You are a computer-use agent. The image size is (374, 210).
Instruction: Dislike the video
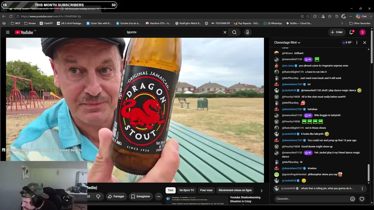coord(98,197)
